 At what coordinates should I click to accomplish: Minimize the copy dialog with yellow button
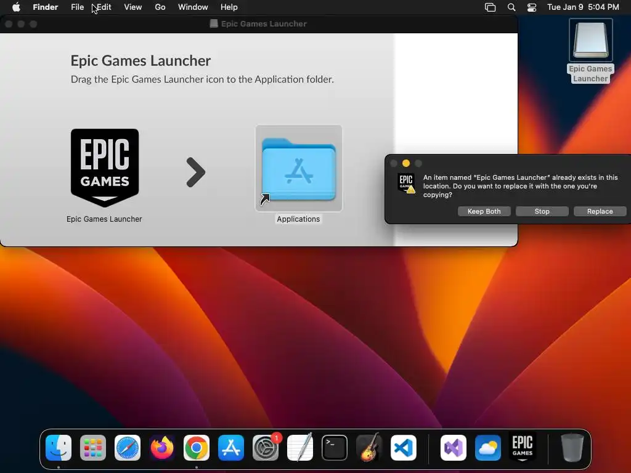406,163
